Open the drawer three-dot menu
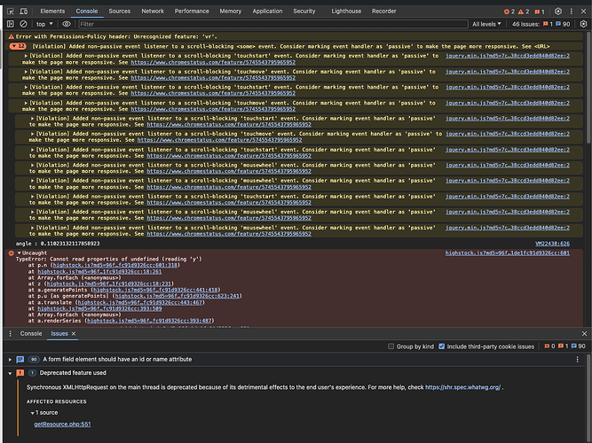 click(x=10, y=334)
